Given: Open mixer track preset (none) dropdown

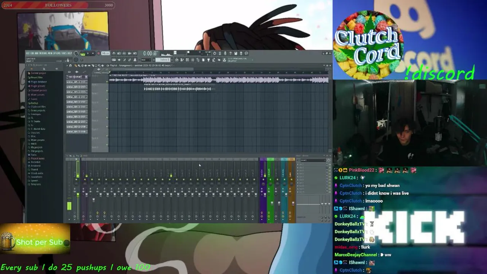Looking at the screenshot, I should click(x=313, y=160).
